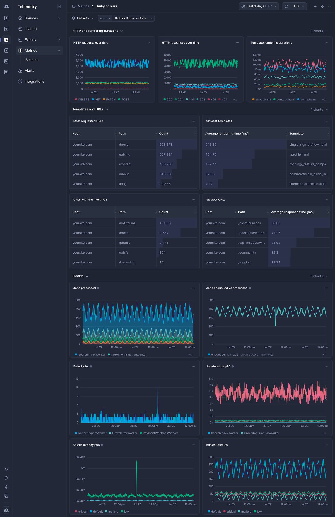Click the notifications bell icon
The image size is (335, 517).
[x=6, y=469]
